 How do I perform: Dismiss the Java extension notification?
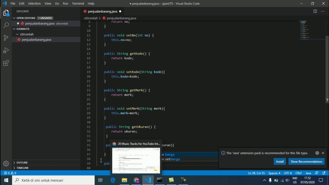323,153
